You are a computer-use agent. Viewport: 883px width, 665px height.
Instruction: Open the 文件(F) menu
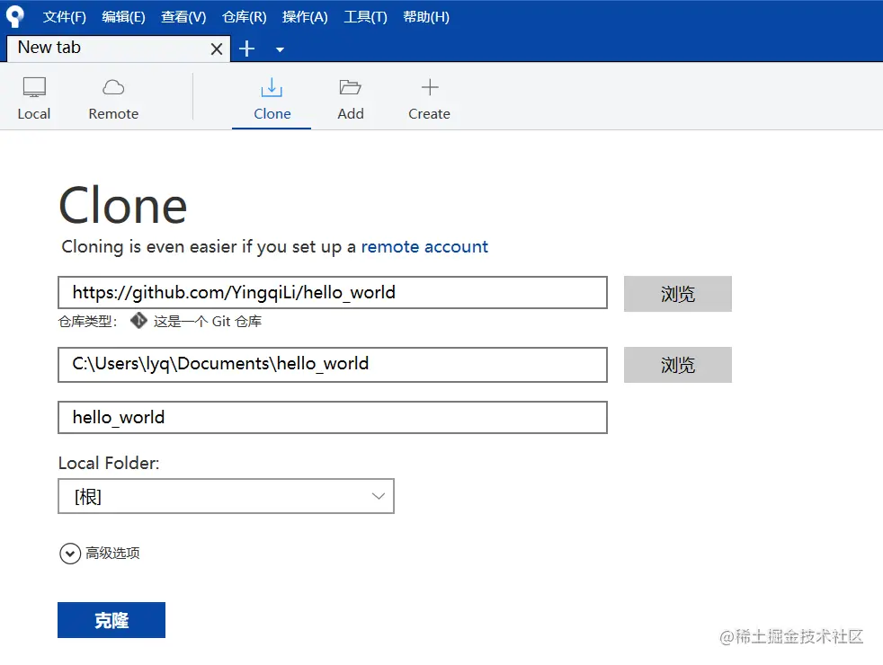pos(65,17)
